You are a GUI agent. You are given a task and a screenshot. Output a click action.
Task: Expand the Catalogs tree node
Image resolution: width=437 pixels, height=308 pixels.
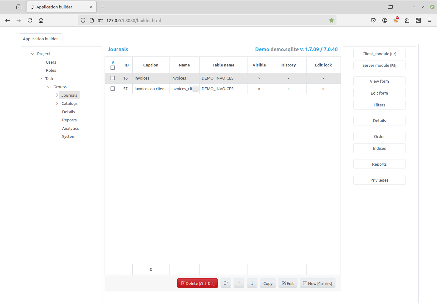point(56,103)
